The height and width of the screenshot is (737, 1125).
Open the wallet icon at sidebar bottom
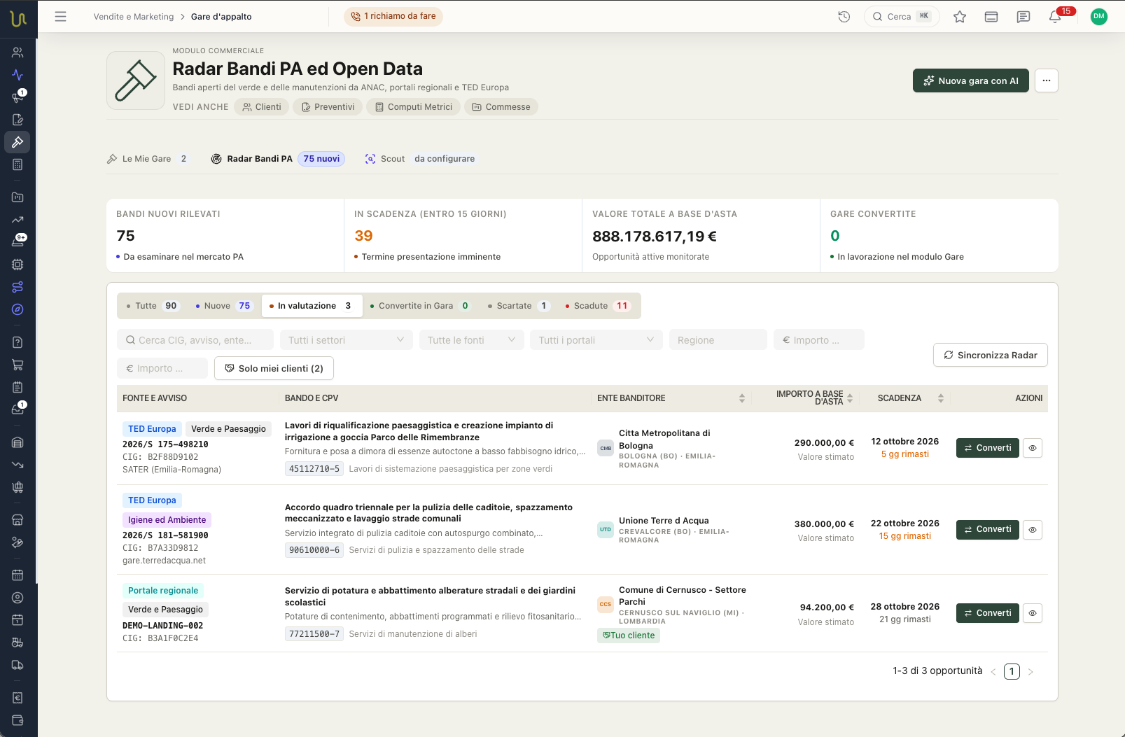18,720
